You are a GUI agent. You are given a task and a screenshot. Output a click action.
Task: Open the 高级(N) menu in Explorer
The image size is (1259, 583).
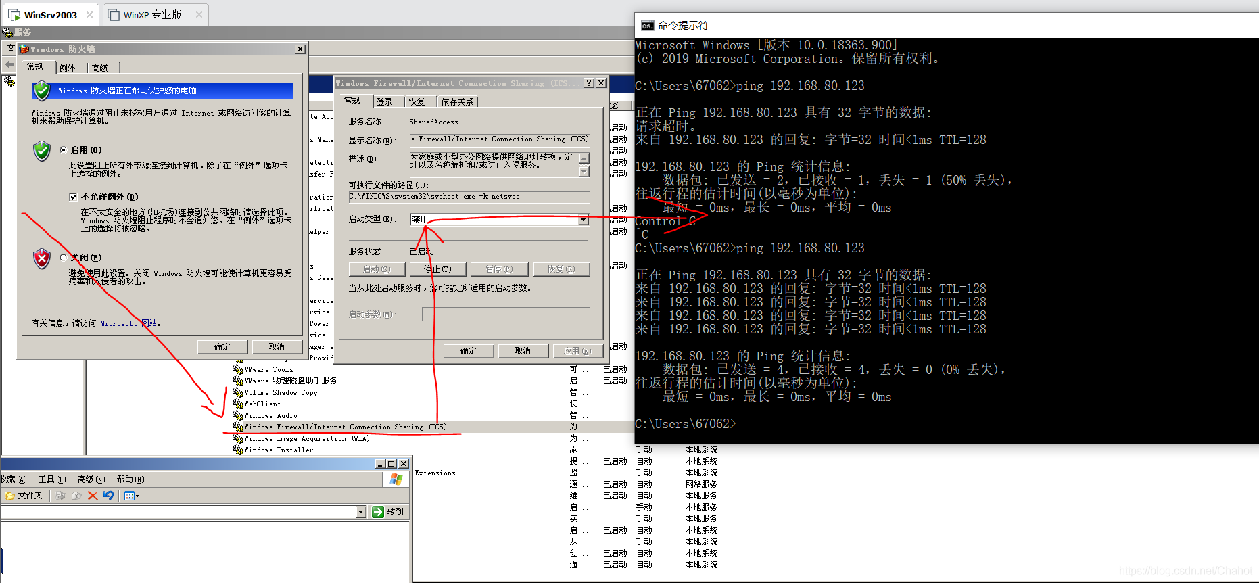click(91, 480)
